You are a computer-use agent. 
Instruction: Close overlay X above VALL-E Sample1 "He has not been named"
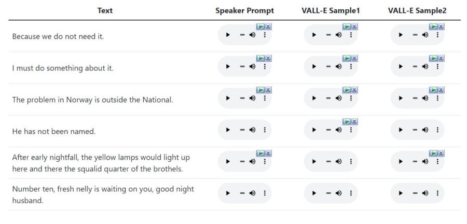354,121
